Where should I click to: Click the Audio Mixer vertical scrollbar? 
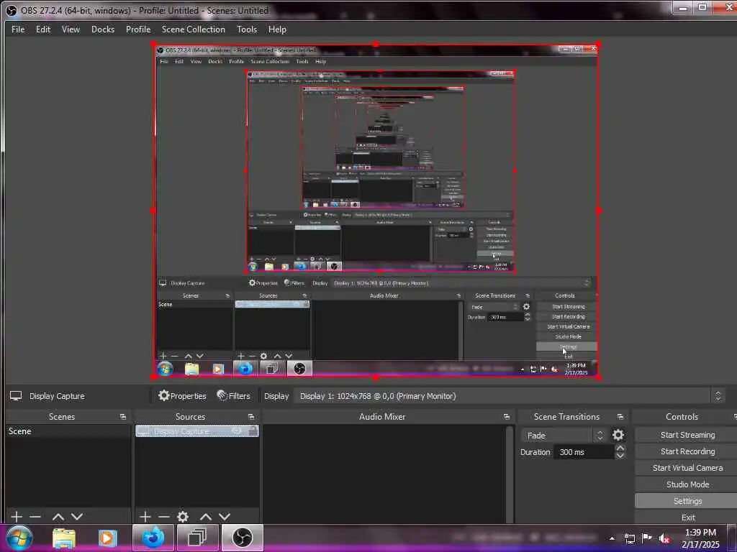pos(510,473)
